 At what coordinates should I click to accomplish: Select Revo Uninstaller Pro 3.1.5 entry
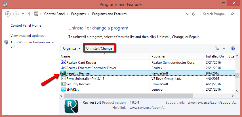[x=85, y=79]
